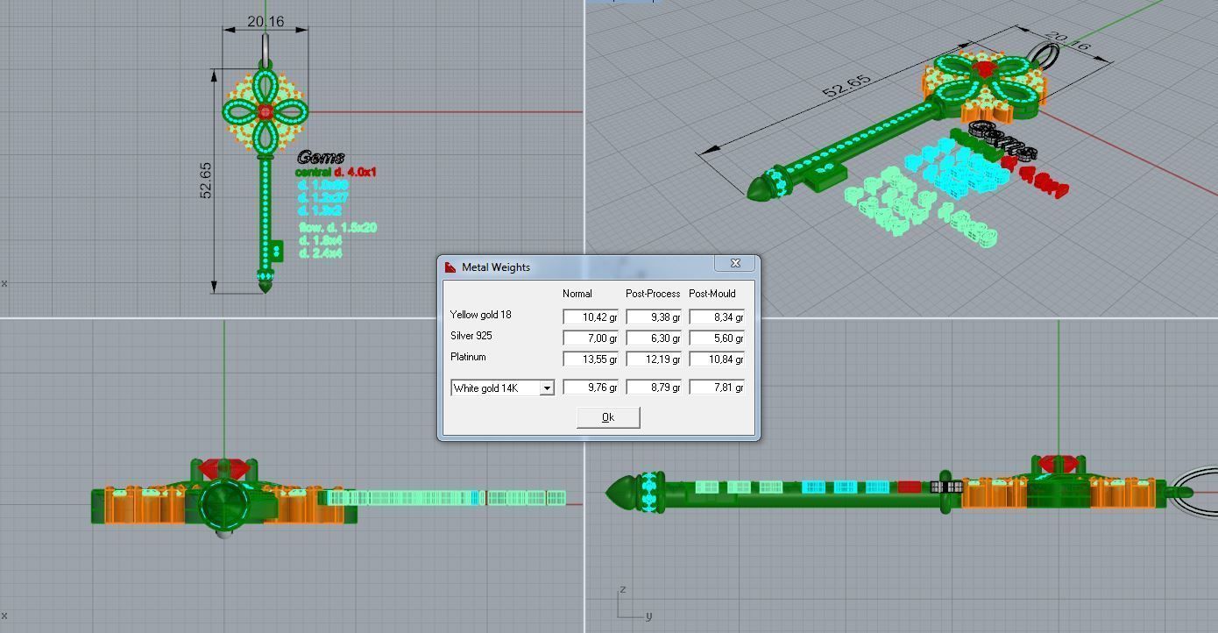
Task: Focus the Yellow gold 18 Post-Mould field
Action: coord(717,316)
